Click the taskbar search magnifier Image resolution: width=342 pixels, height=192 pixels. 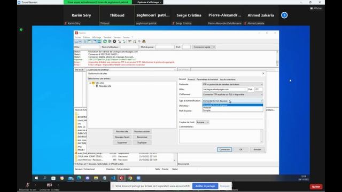(x=45, y=178)
